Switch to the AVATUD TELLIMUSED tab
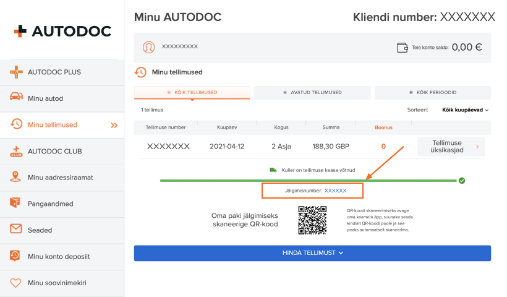 pyautogui.click(x=312, y=93)
